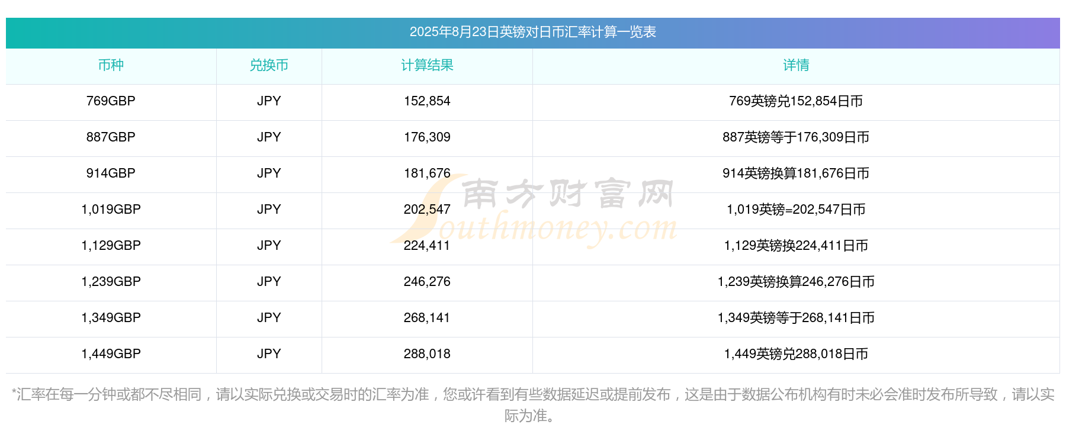Select JPY in the 1,129GBP row
This screenshot has height=434, width=1066.
coord(269,246)
